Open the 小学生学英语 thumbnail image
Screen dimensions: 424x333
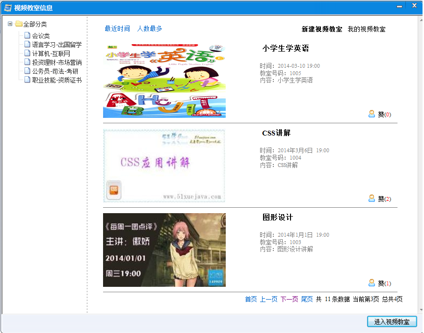pyautogui.click(x=164, y=81)
